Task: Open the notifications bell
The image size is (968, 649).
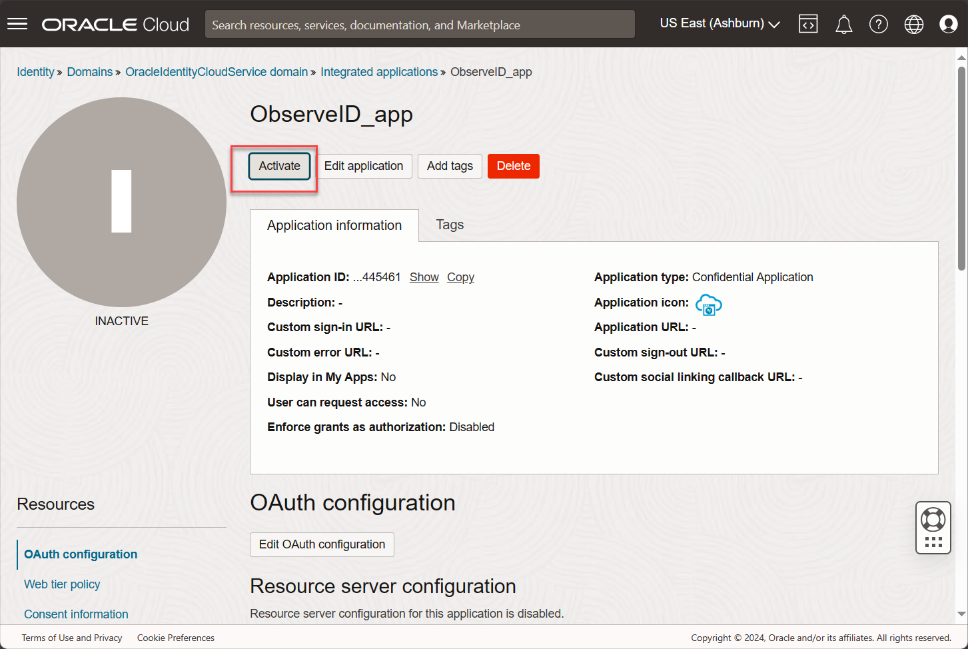Action: pos(843,25)
